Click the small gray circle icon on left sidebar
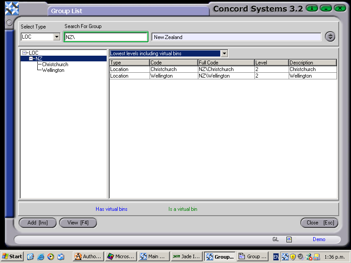351x263 pixels. pyautogui.click(x=9, y=23)
